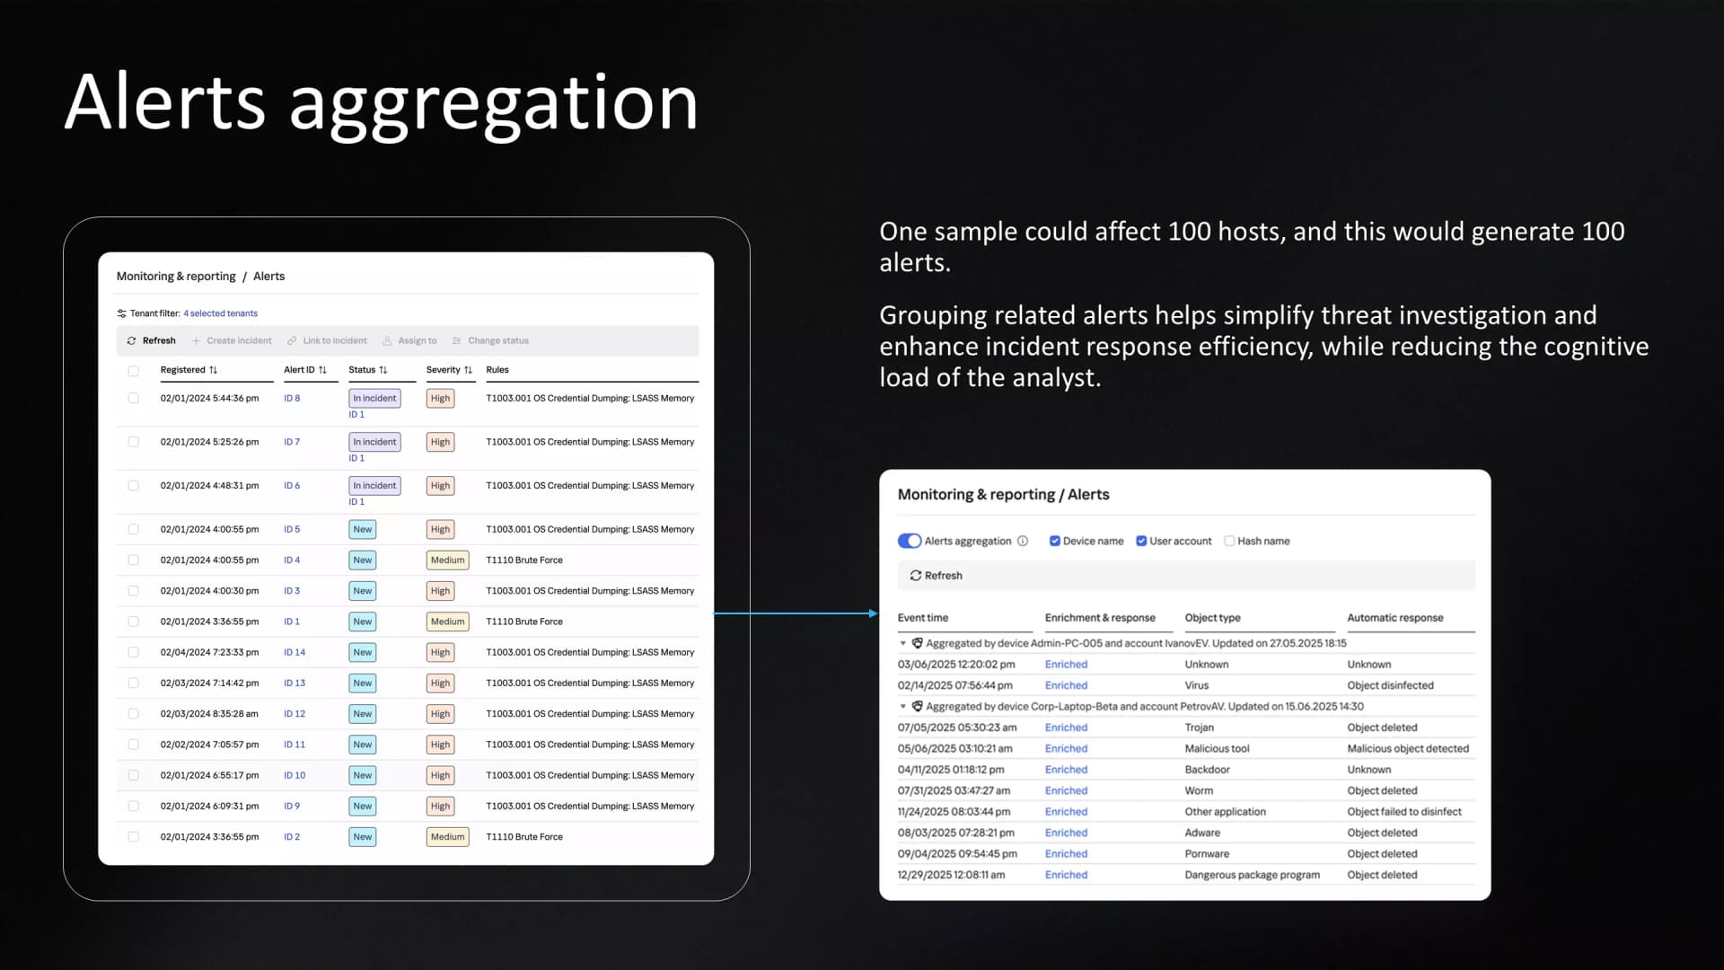Open alert ID 8 link
Screen dimensions: 1724x970
point(292,398)
